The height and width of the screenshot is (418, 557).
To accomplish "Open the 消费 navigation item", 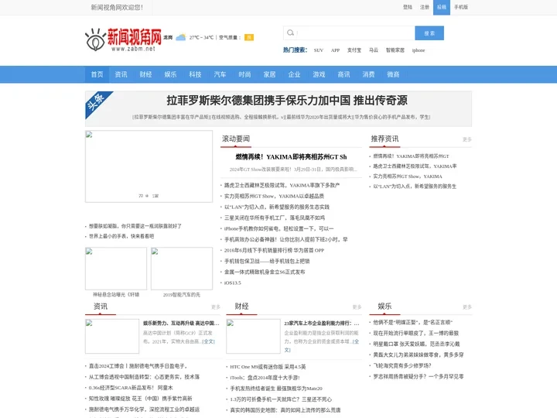I will (368, 74).
